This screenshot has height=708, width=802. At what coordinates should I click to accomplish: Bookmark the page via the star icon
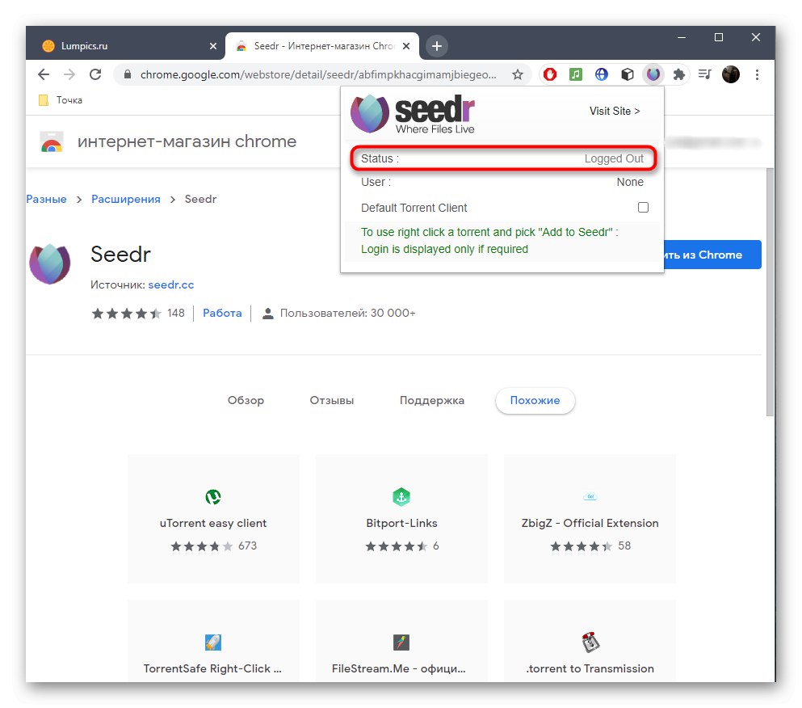tap(518, 74)
